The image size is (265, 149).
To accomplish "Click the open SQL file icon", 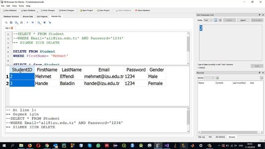I will pyautogui.click(x=11, y=22).
